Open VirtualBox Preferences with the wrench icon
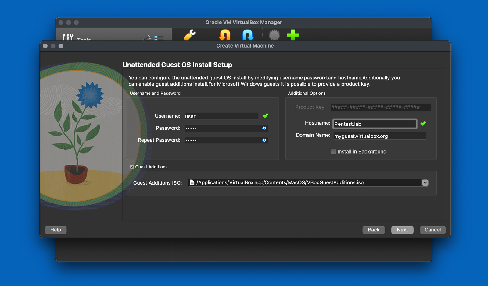The height and width of the screenshot is (286, 488). 189,35
